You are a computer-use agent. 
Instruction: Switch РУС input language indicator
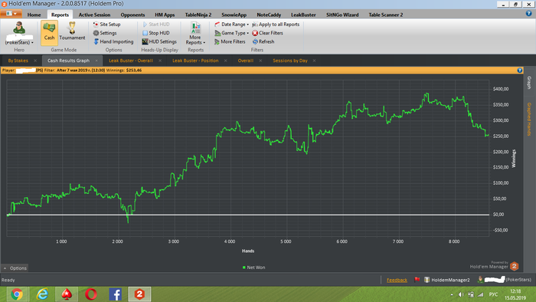493,294
